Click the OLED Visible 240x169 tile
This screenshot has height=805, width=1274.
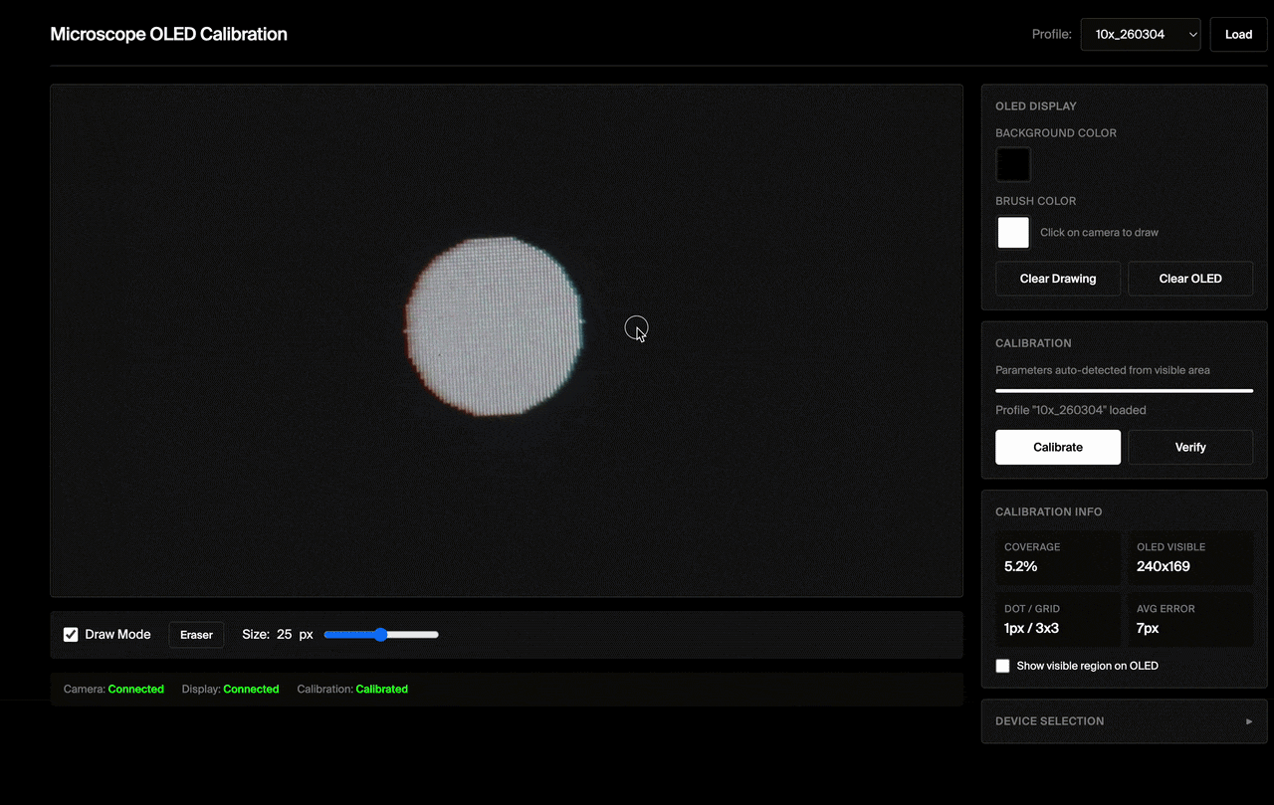pyautogui.click(x=1189, y=558)
